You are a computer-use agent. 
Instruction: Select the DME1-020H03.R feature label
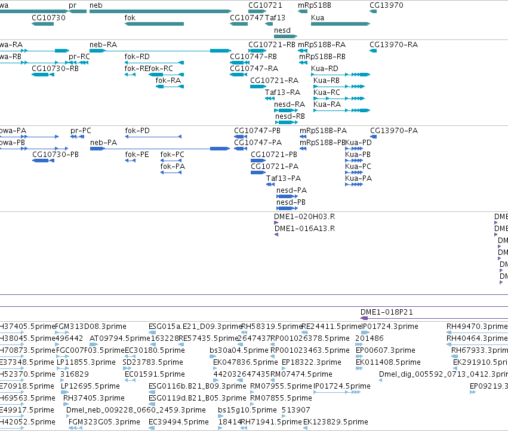coord(304,217)
